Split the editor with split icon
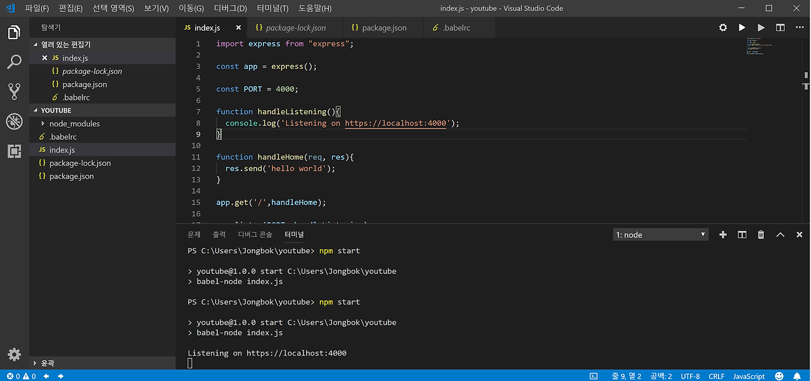 tap(780, 28)
